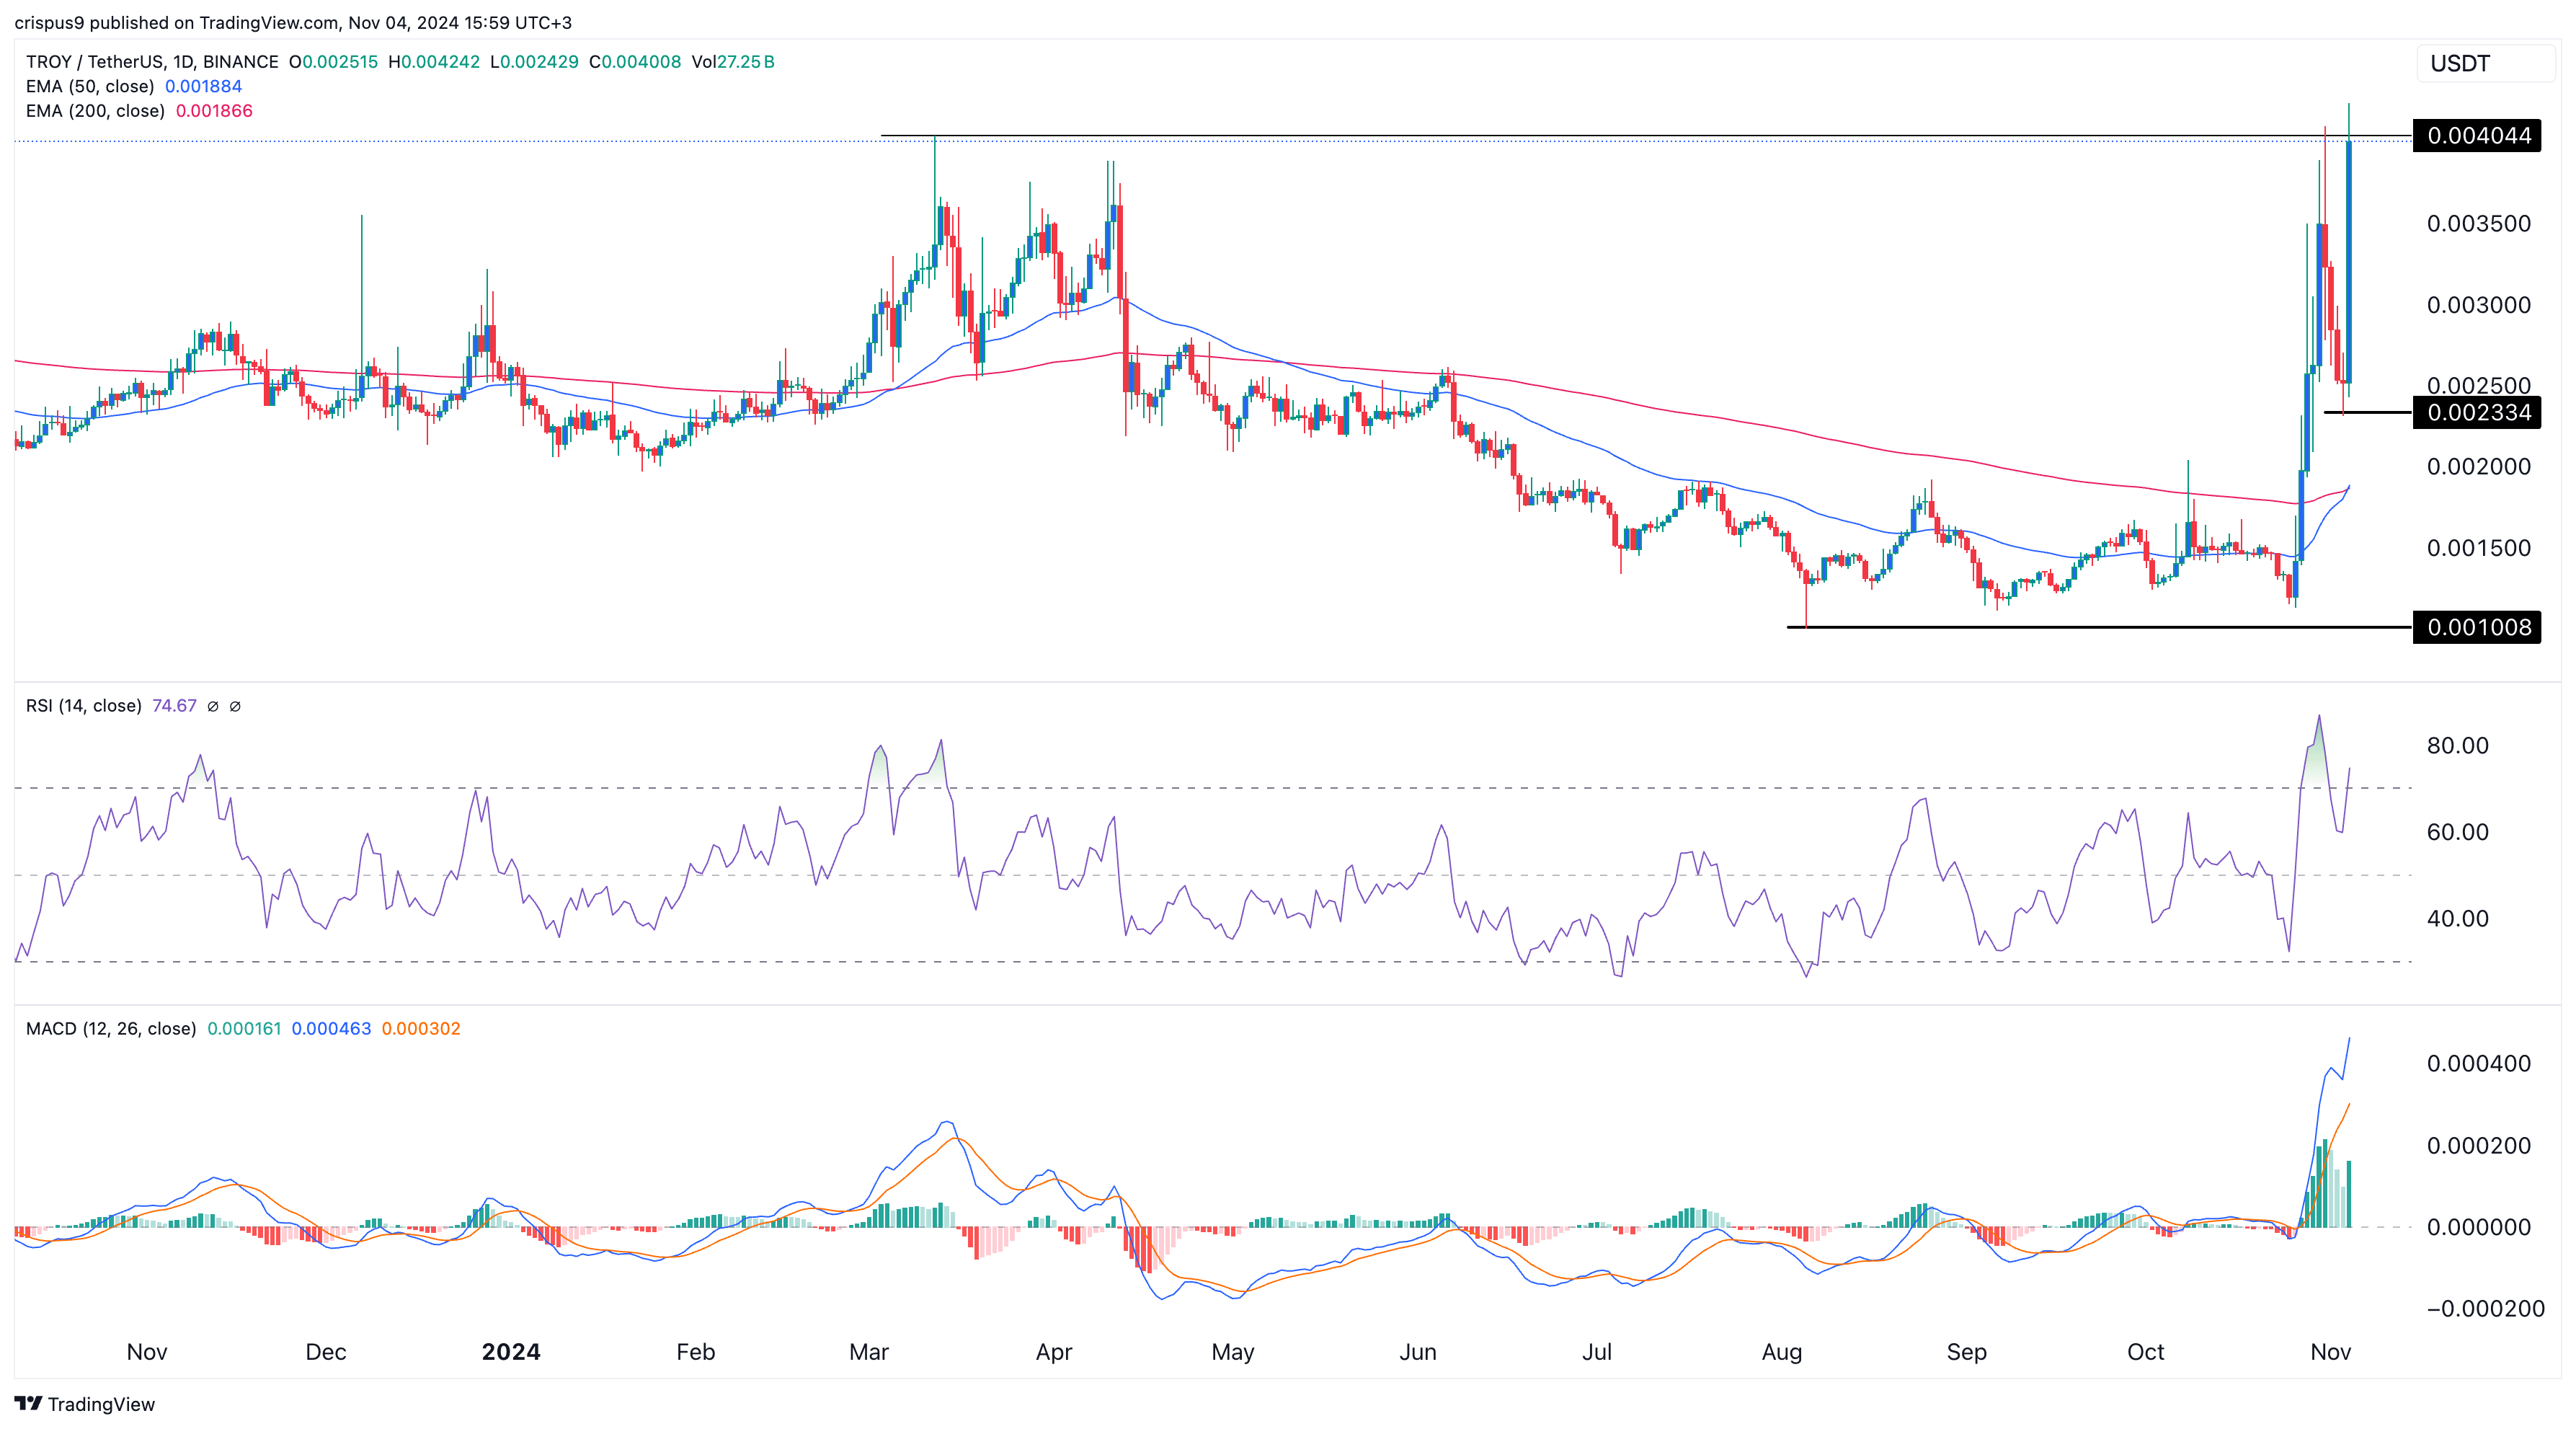Viewport: 2576px width, 1429px height.
Task: Click the 0.000000 MACD axis label
Action: point(2479,1227)
